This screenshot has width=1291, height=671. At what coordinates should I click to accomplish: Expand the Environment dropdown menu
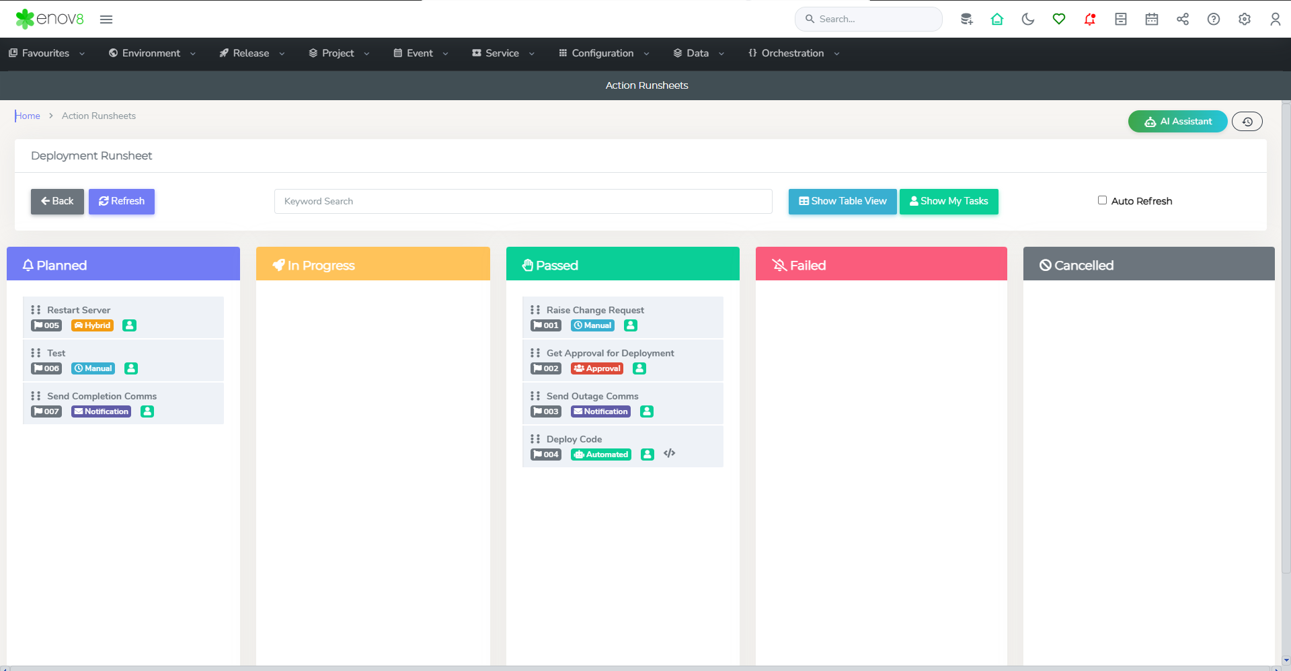[x=152, y=53]
